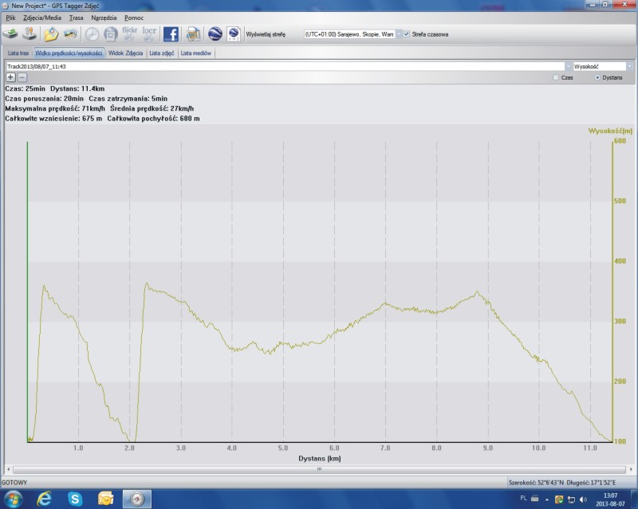Viewport: 638px width, 509px height.
Task: Open the Plik menu
Action: pyautogui.click(x=10, y=18)
